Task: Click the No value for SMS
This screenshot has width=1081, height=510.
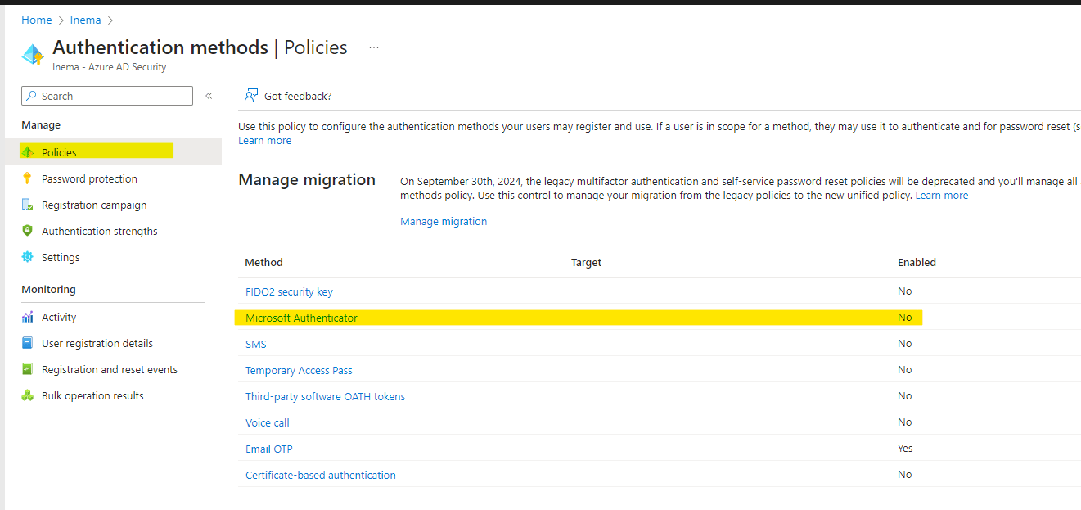Action: (x=904, y=343)
